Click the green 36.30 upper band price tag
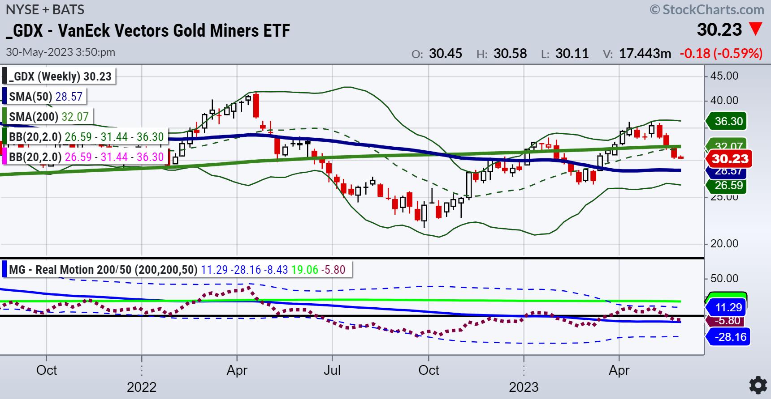Viewport: 771px width, 399px height. (x=726, y=121)
